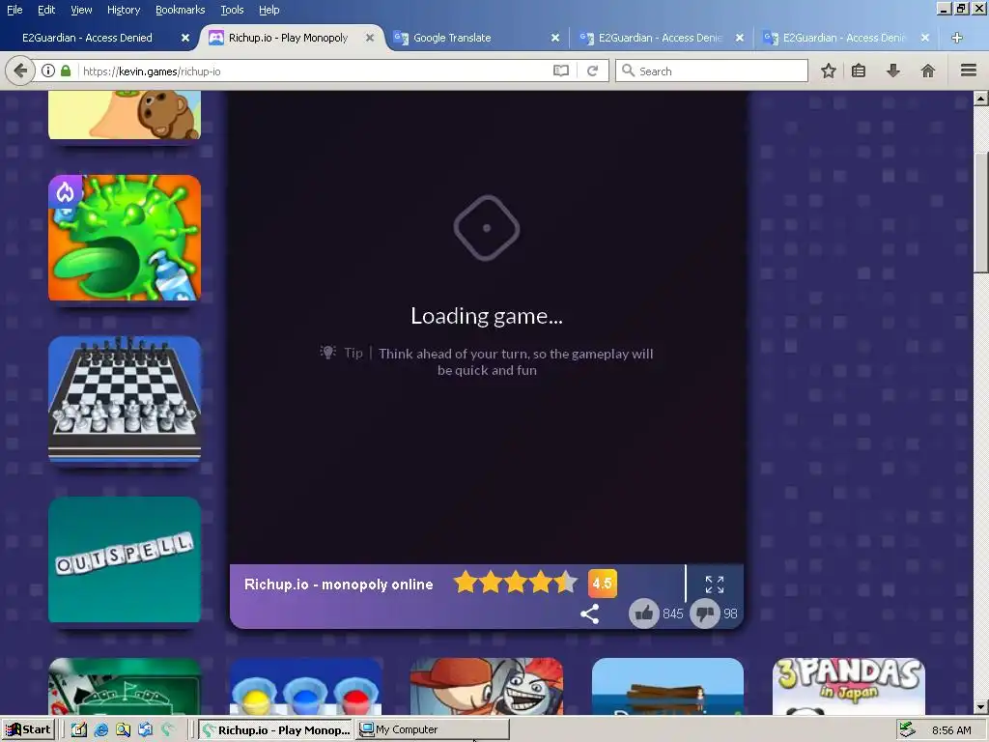Open the green virus game thumbnail
The height and width of the screenshot is (742, 989).
(125, 238)
